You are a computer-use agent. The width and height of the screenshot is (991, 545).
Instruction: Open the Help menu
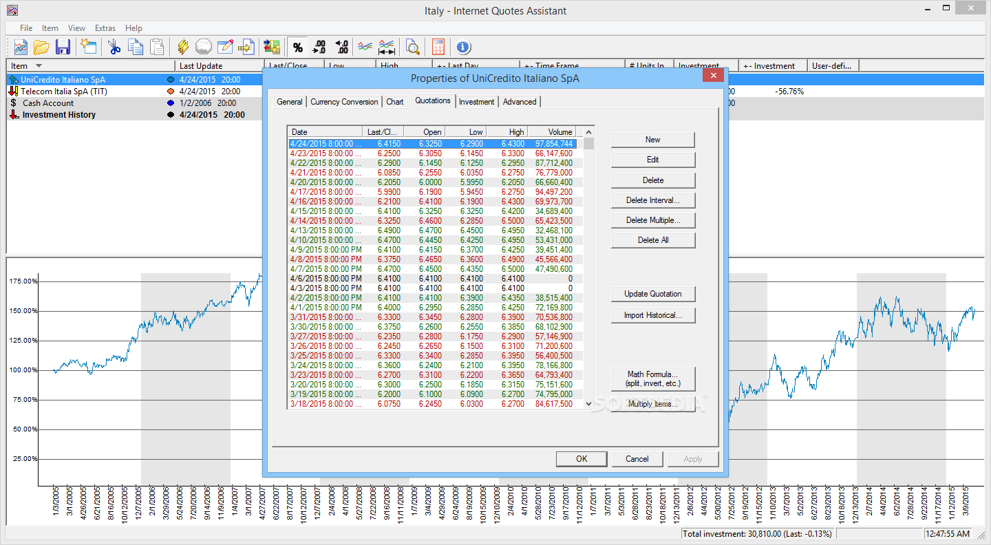134,28
